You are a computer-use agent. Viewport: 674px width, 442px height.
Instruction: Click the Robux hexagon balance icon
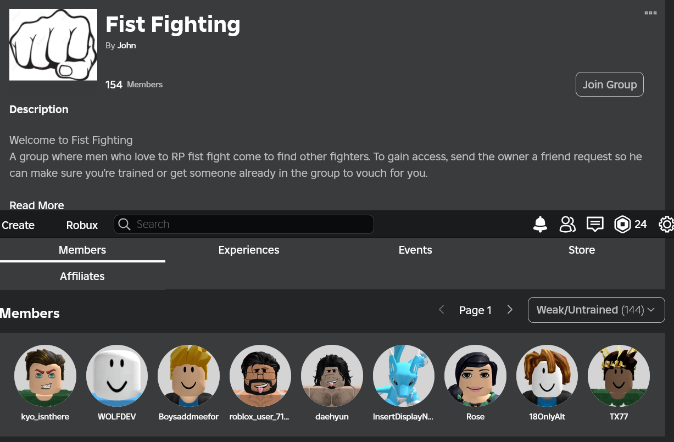(622, 224)
